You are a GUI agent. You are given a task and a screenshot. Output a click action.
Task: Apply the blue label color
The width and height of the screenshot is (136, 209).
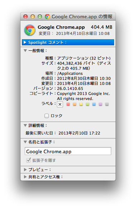(94, 104)
